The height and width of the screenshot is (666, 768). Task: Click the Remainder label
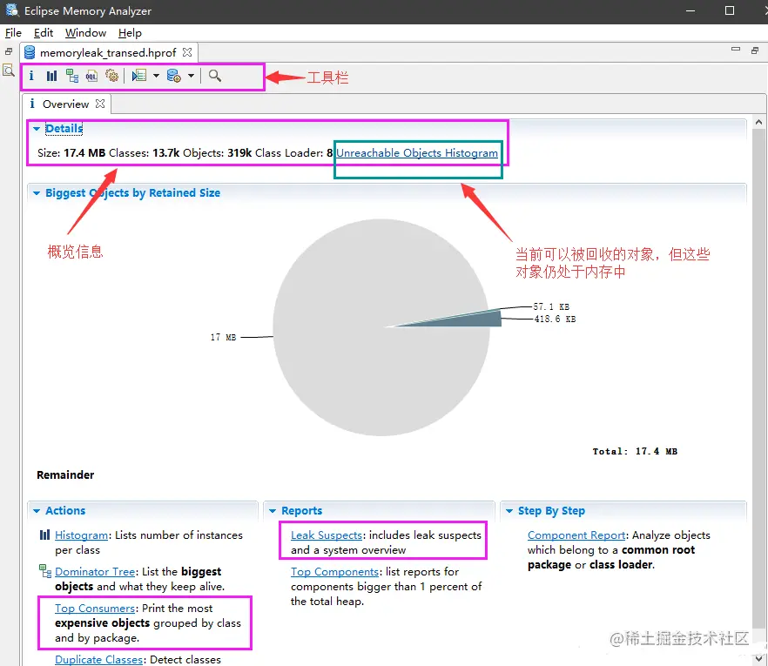coord(65,475)
